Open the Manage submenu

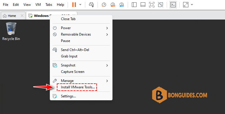pyautogui.click(x=81, y=81)
